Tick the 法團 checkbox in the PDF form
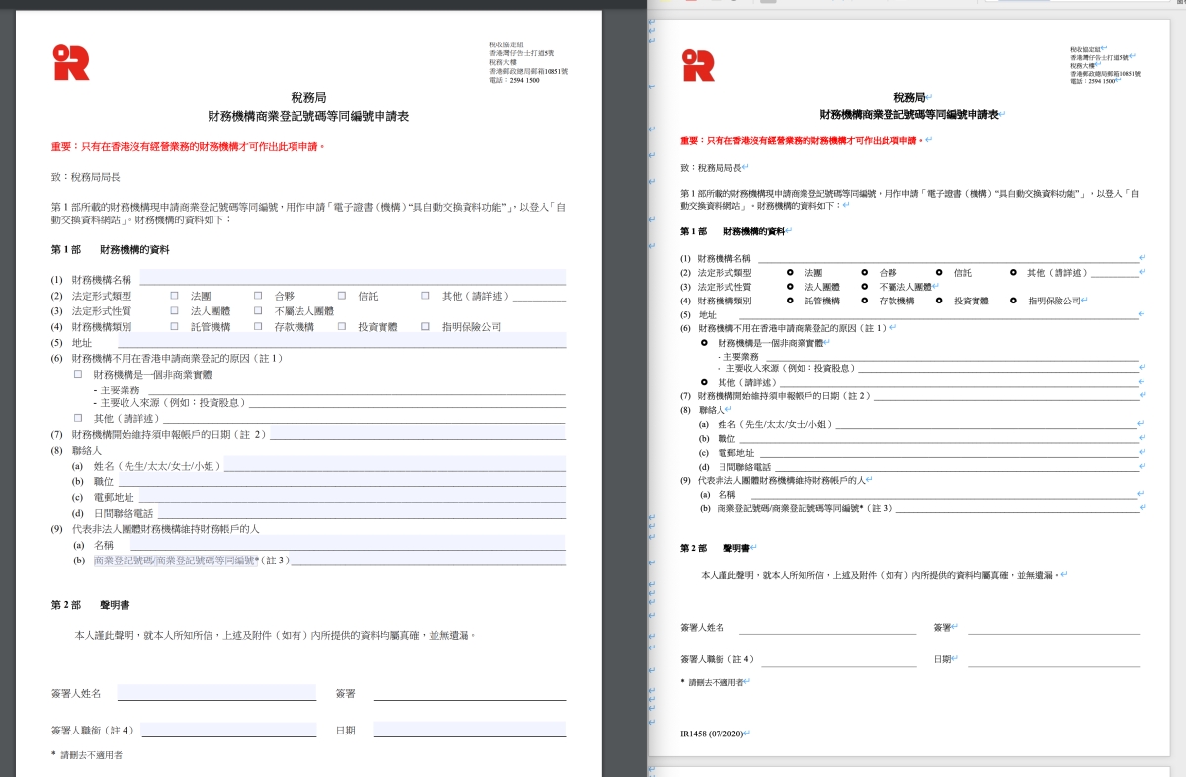This screenshot has width=1186, height=777. pos(175,296)
